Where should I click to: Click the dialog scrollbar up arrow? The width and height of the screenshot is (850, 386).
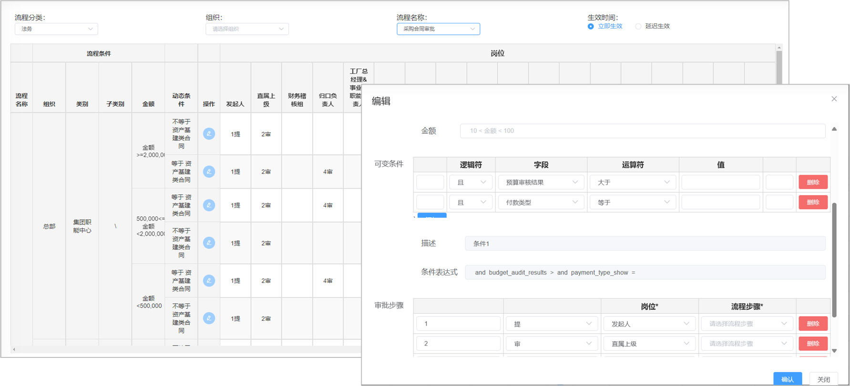(x=834, y=129)
